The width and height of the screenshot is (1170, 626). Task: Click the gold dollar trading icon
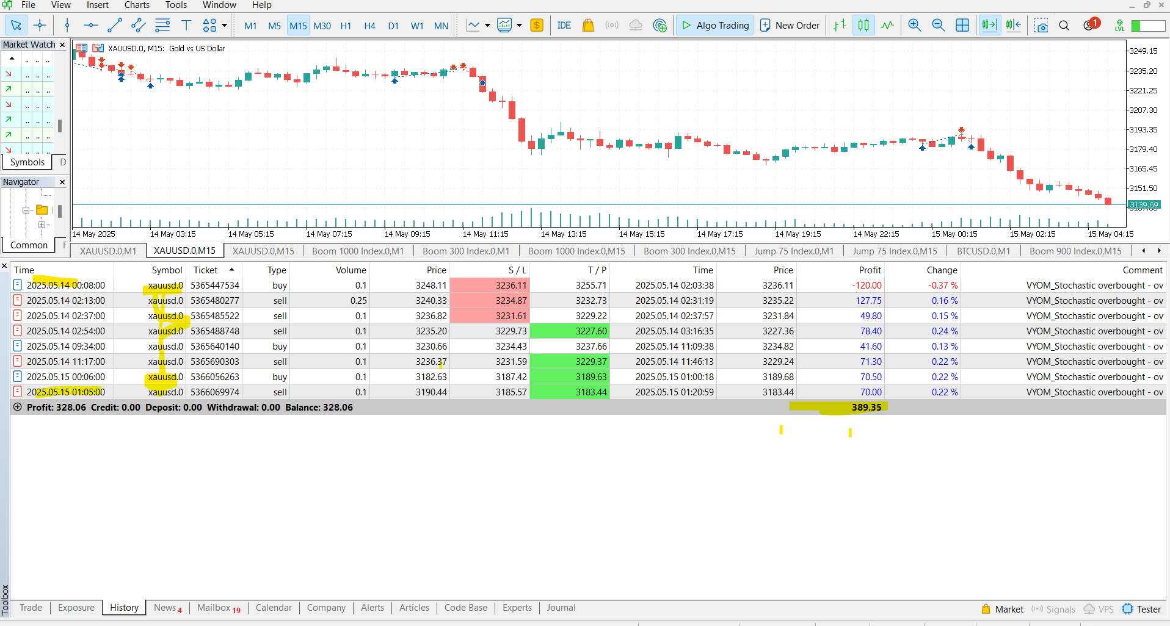pyautogui.click(x=537, y=26)
